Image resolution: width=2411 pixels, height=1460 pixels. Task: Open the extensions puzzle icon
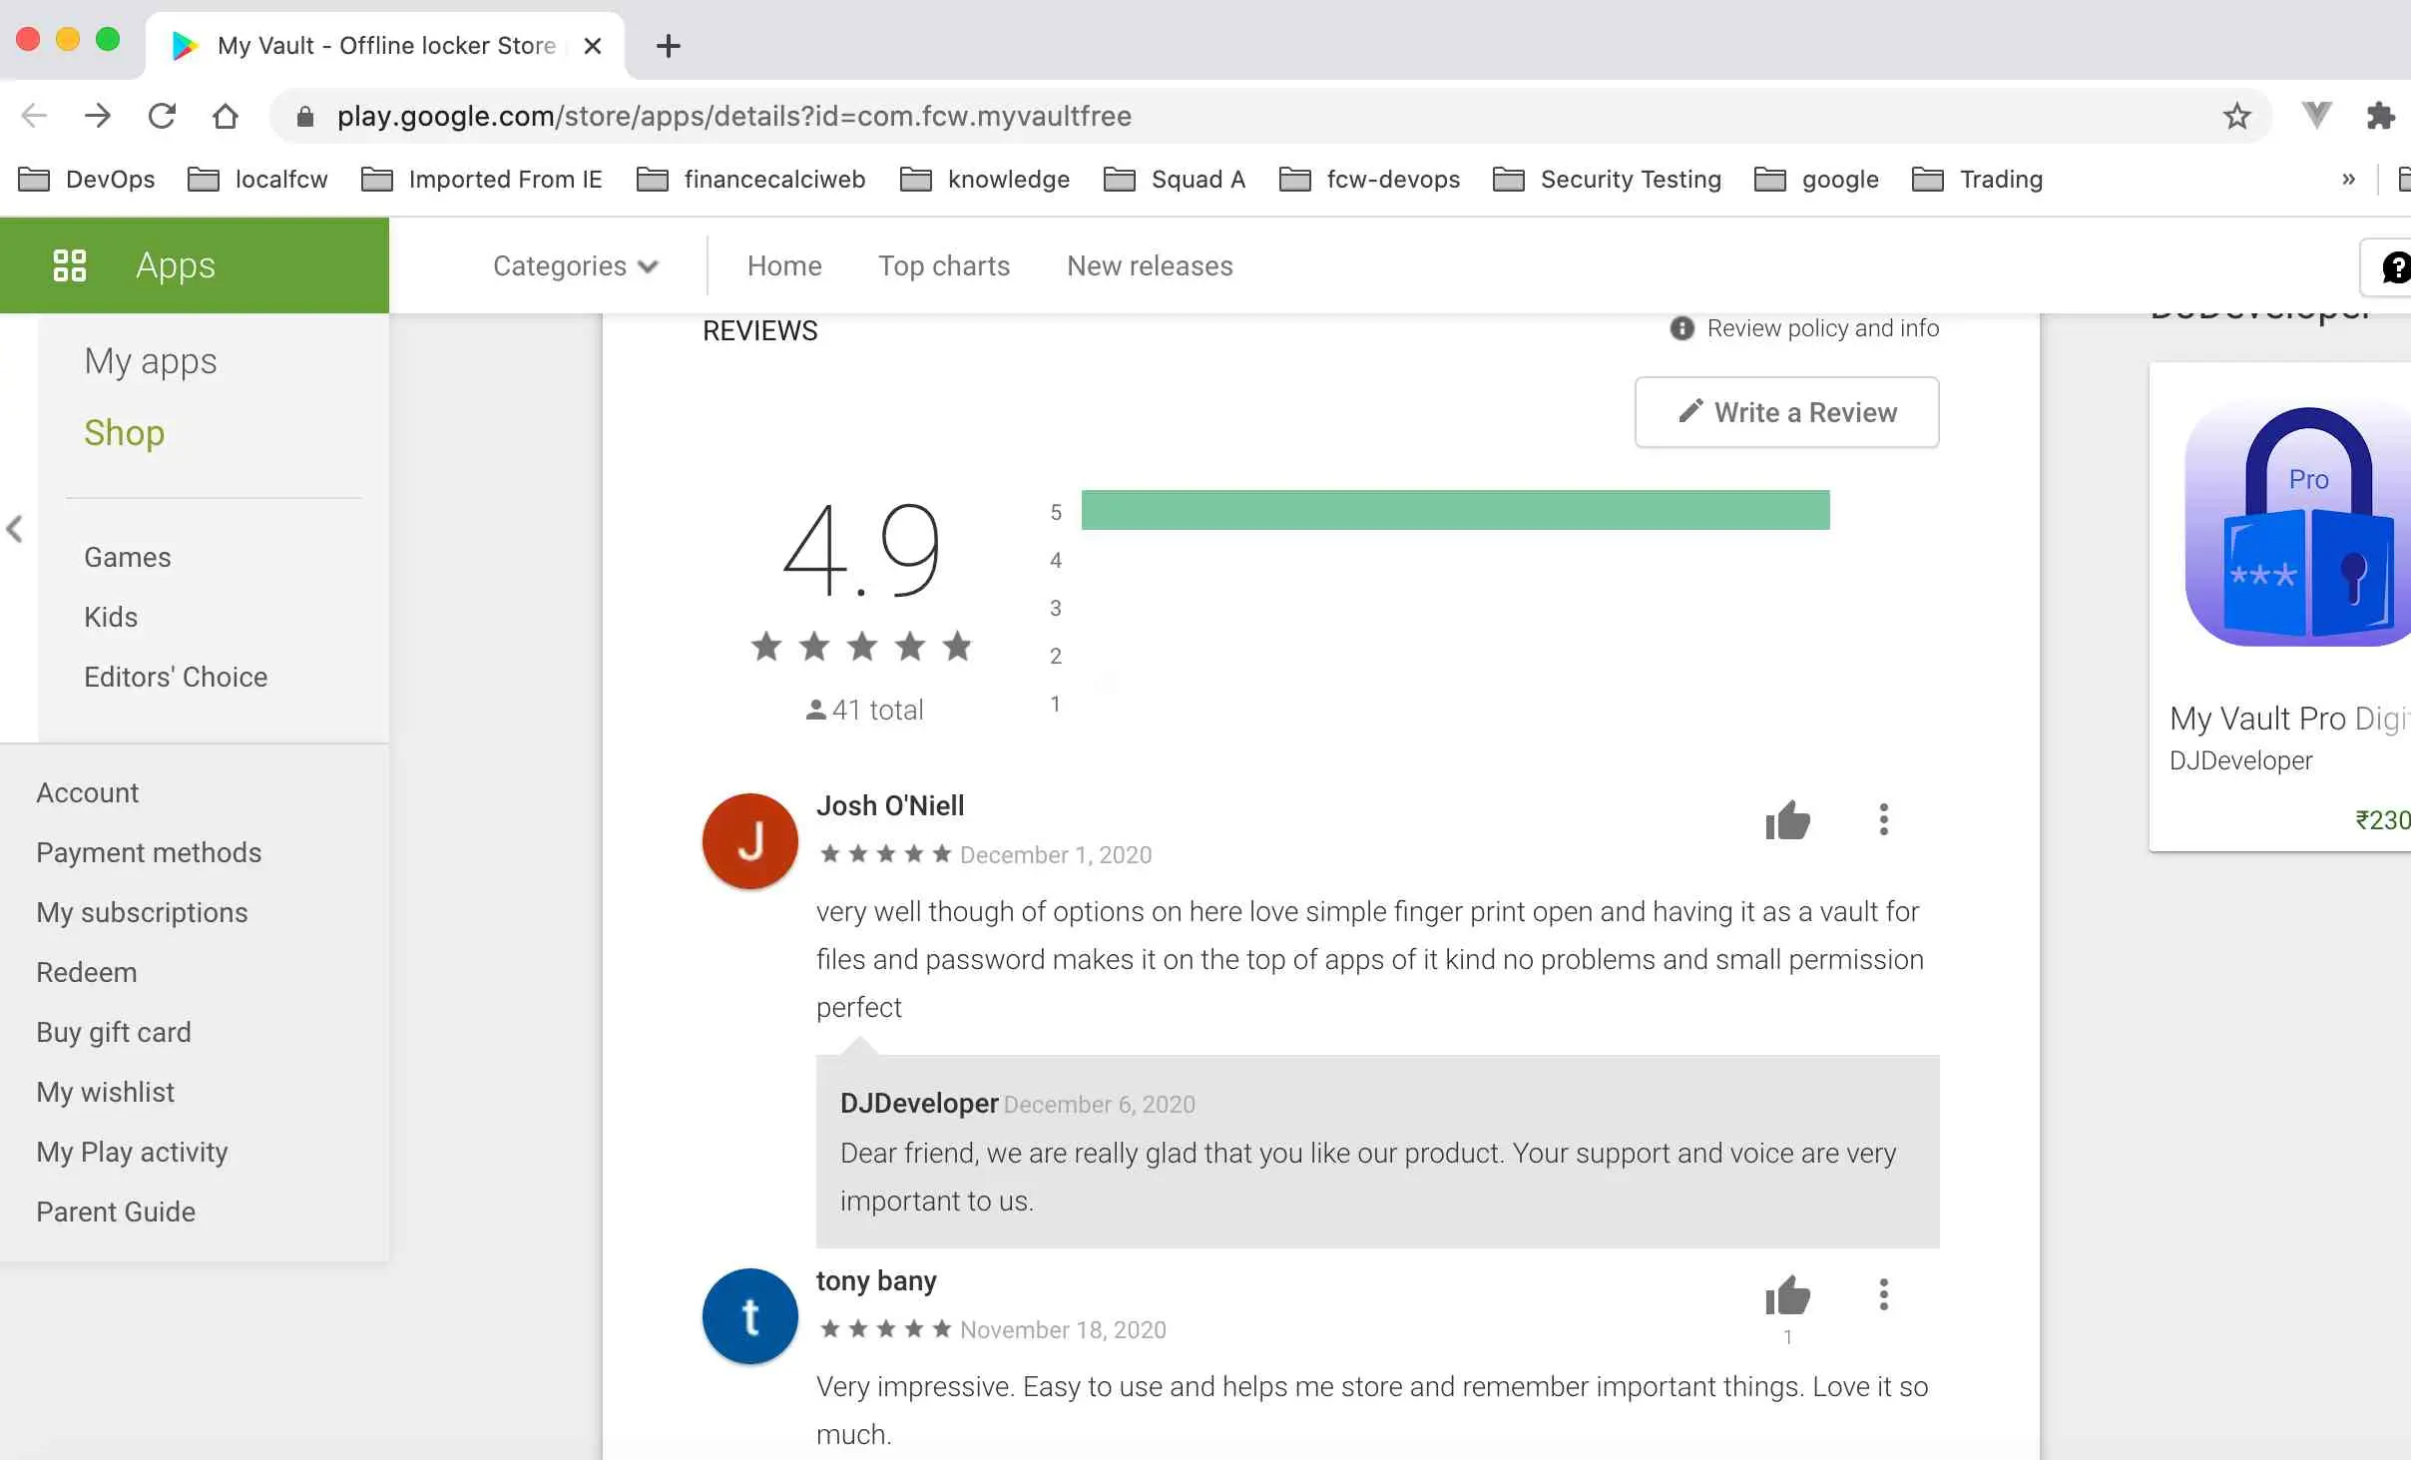(x=2380, y=116)
